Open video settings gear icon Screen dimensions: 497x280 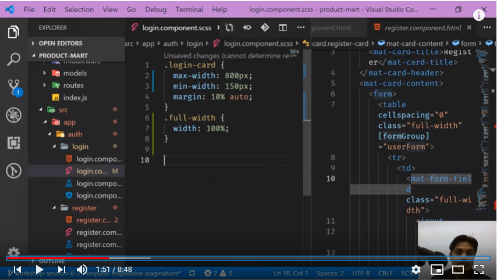pos(416,270)
